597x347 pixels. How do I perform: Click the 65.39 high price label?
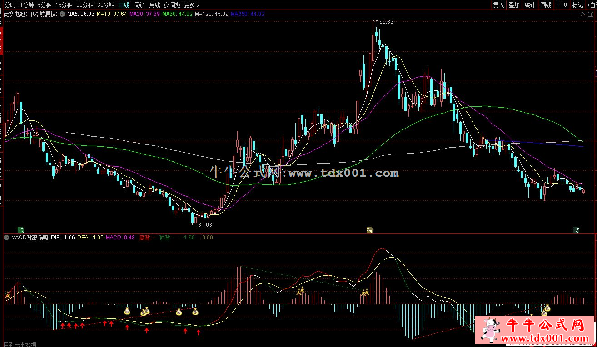click(x=386, y=21)
